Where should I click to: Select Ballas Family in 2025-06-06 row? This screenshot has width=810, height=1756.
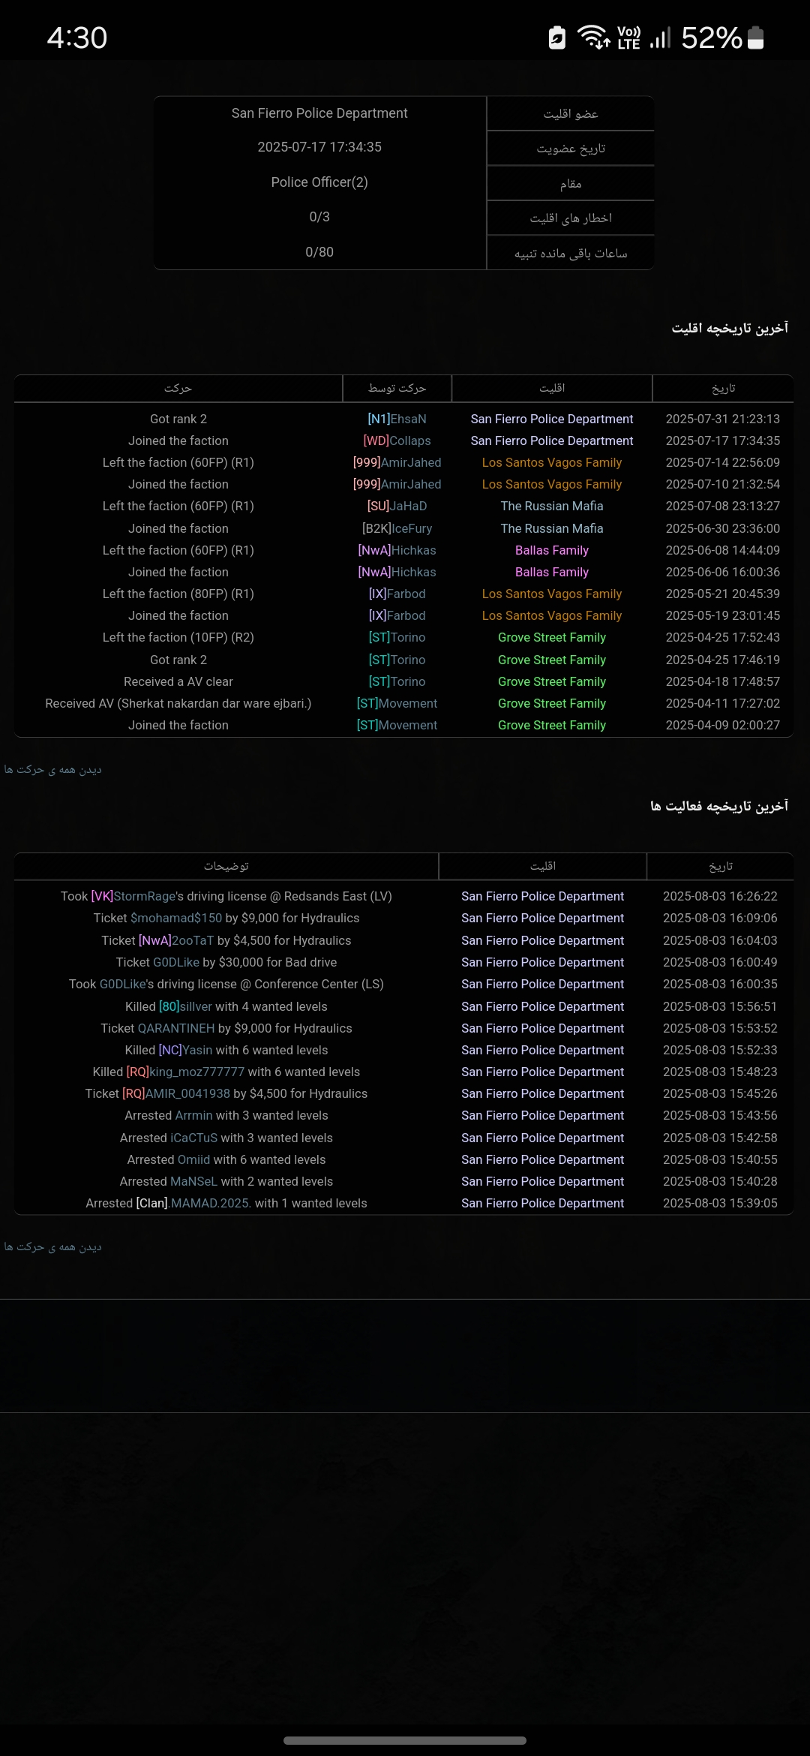552,572
